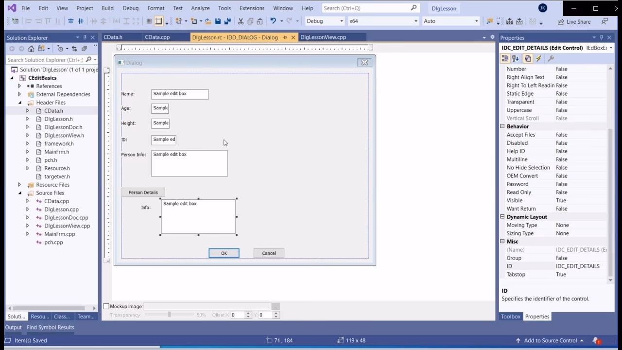The image size is (622, 350).
Task: Expand the External Dependencies node
Action: (x=19, y=94)
